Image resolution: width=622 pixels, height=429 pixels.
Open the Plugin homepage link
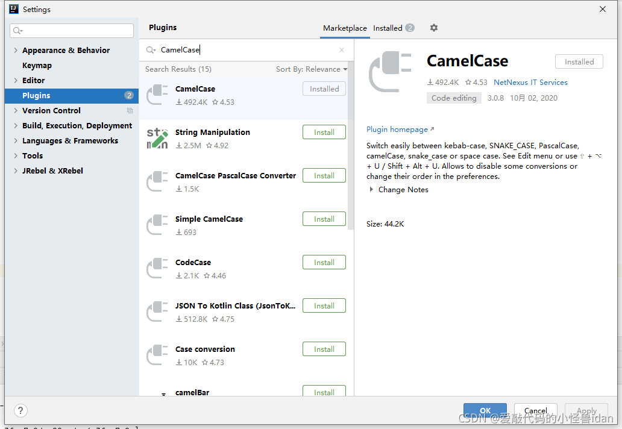point(400,130)
